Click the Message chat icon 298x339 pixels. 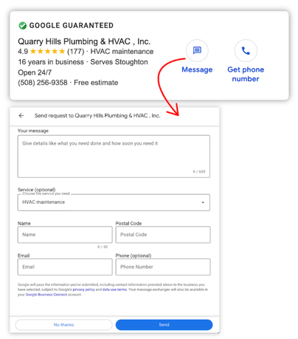click(x=197, y=50)
